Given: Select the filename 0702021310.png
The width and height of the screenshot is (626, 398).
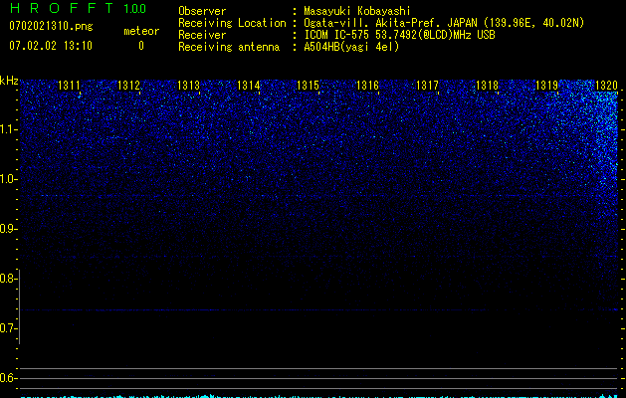Looking at the screenshot, I should pos(51,26).
